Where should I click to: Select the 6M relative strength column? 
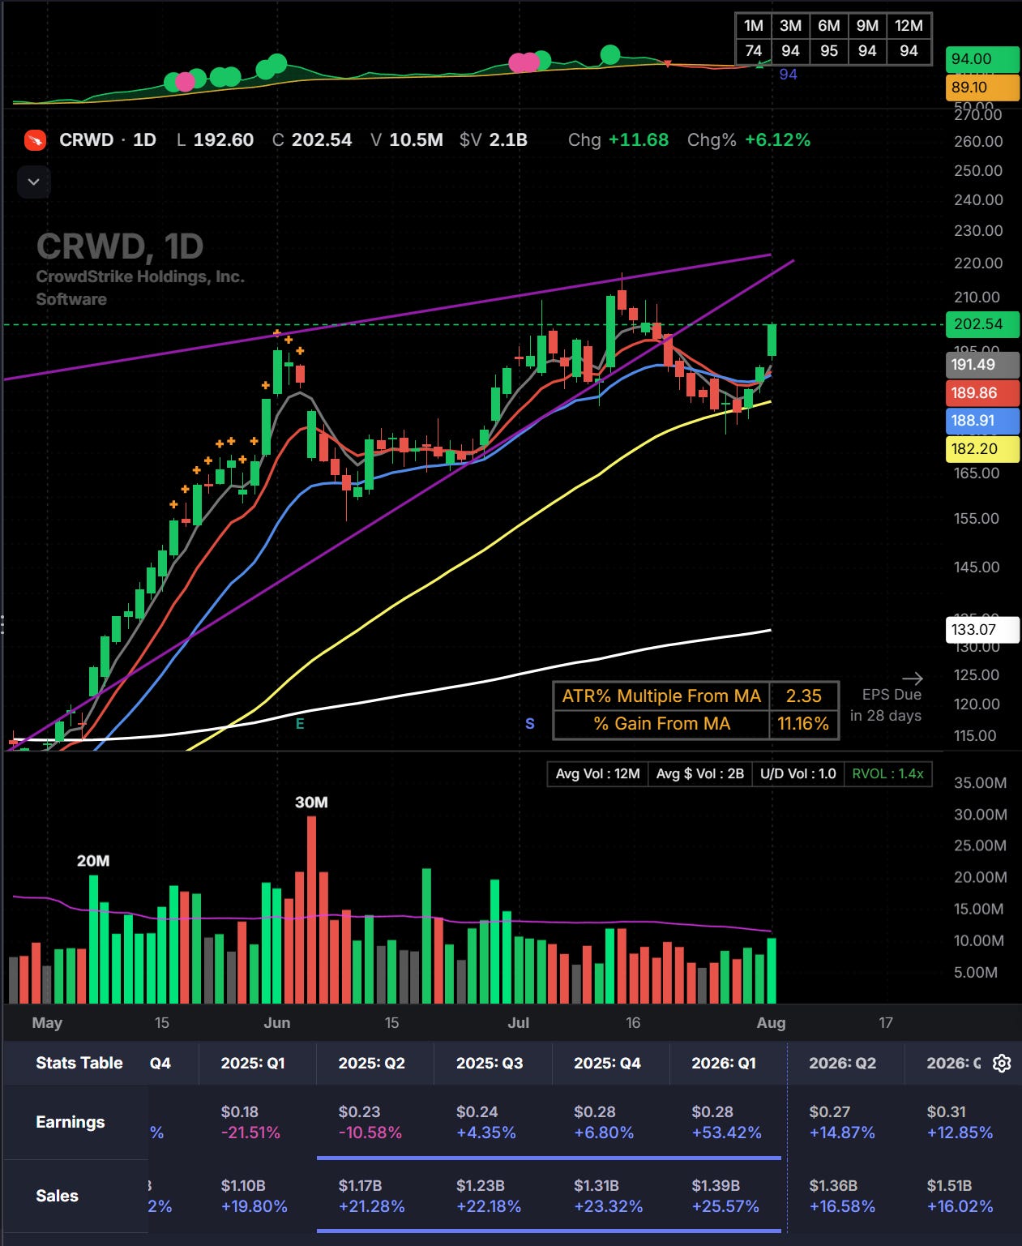click(x=828, y=25)
